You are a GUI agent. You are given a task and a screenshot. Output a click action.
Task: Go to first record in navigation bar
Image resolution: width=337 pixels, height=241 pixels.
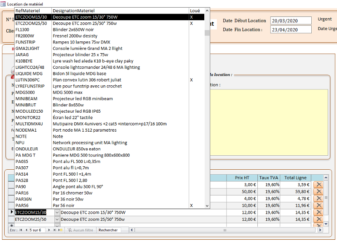(x=21, y=230)
